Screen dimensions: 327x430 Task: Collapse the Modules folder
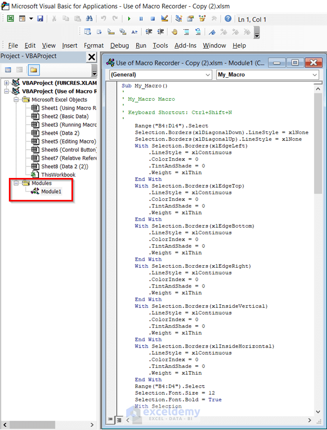17,183
